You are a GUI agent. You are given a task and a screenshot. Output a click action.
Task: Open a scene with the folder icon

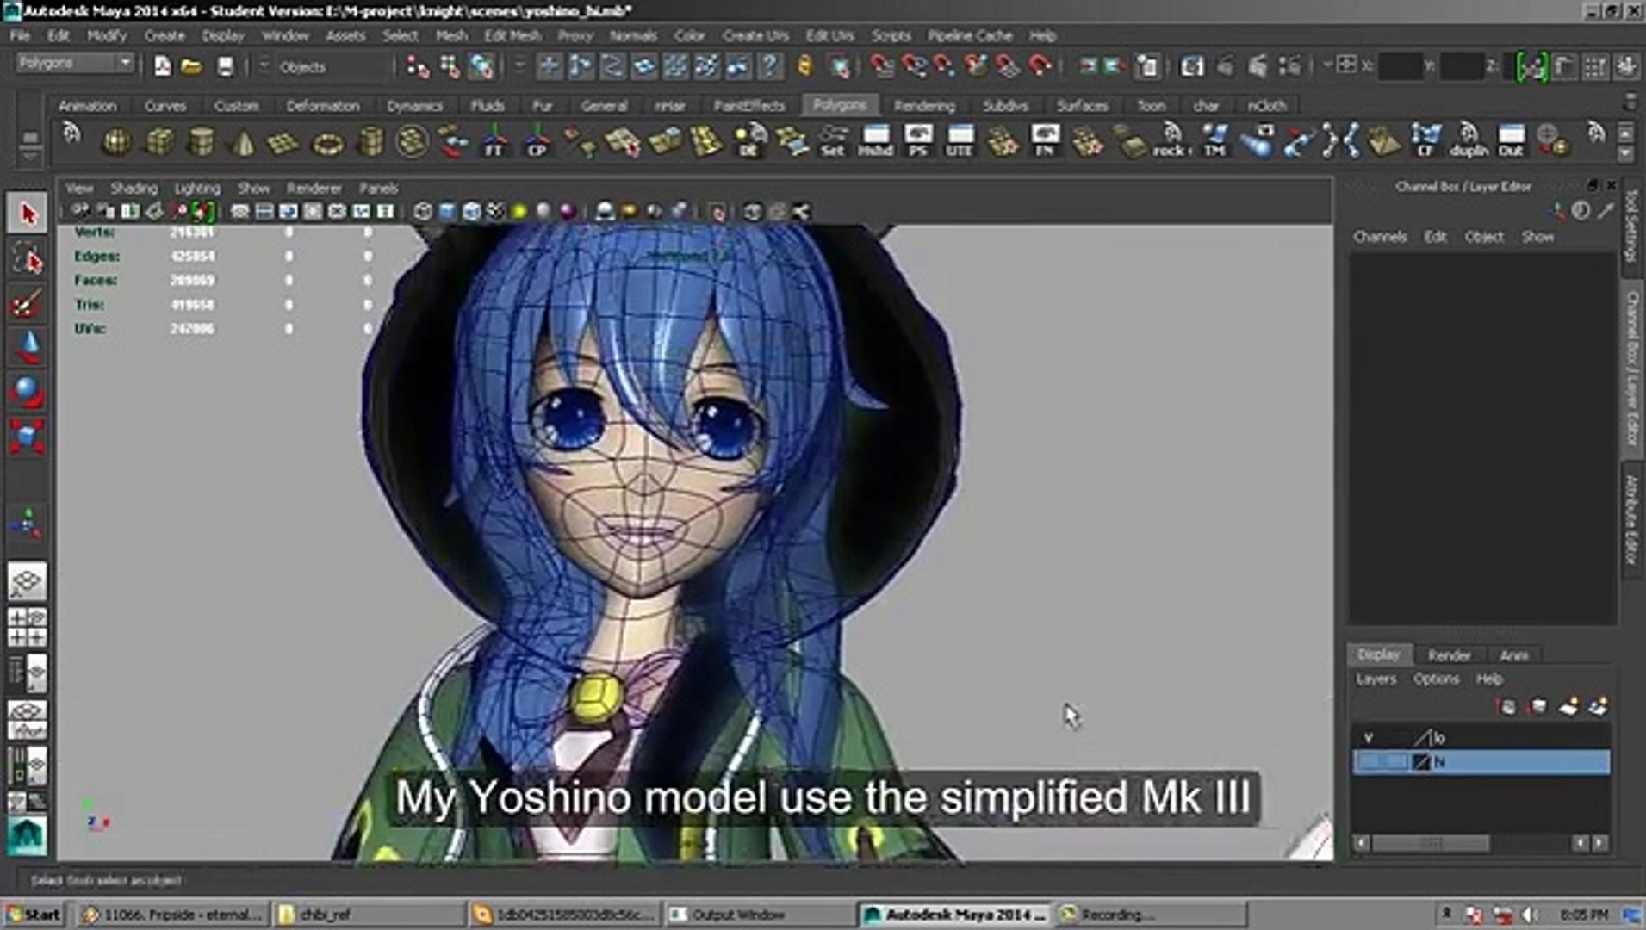(x=192, y=65)
